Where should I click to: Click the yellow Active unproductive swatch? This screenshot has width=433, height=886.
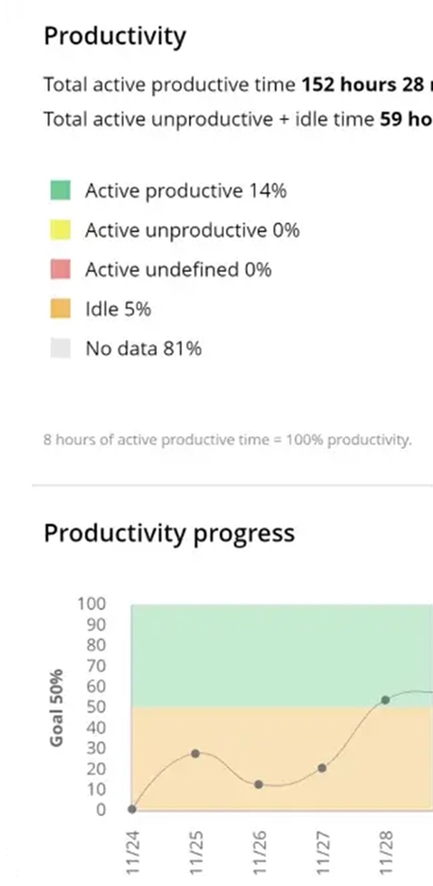[61, 230]
